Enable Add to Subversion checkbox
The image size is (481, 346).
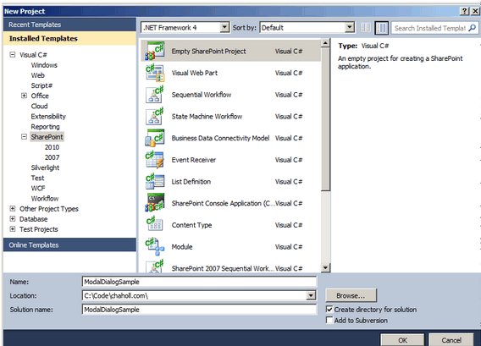pyautogui.click(x=329, y=321)
